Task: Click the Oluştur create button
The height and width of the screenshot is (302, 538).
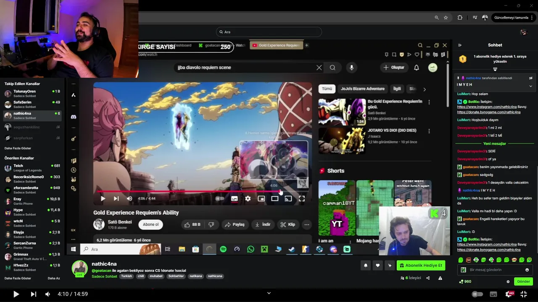Action: 394,68
